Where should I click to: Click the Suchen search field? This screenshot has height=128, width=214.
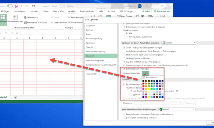(85, 6)
